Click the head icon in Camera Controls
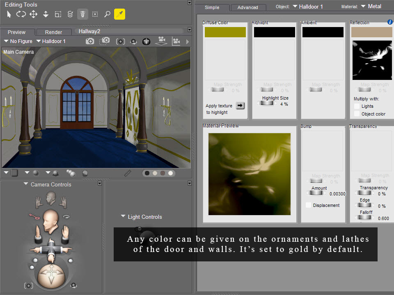 click(x=51, y=198)
